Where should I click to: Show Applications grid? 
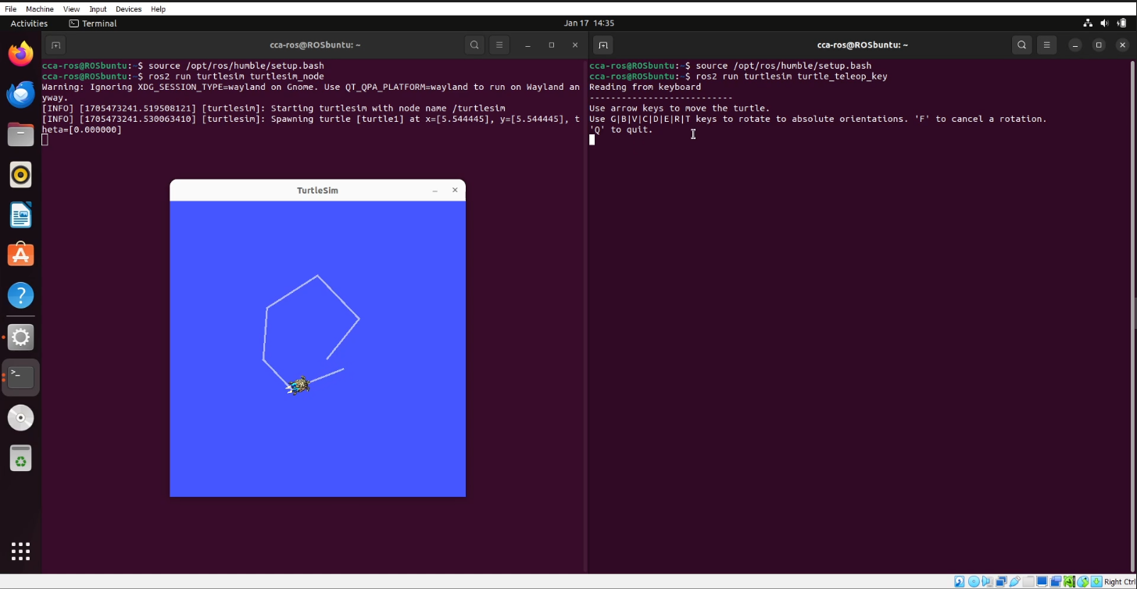[x=21, y=551]
